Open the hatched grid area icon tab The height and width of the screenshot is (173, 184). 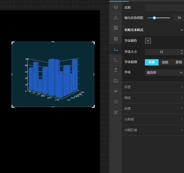click(x=116, y=39)
